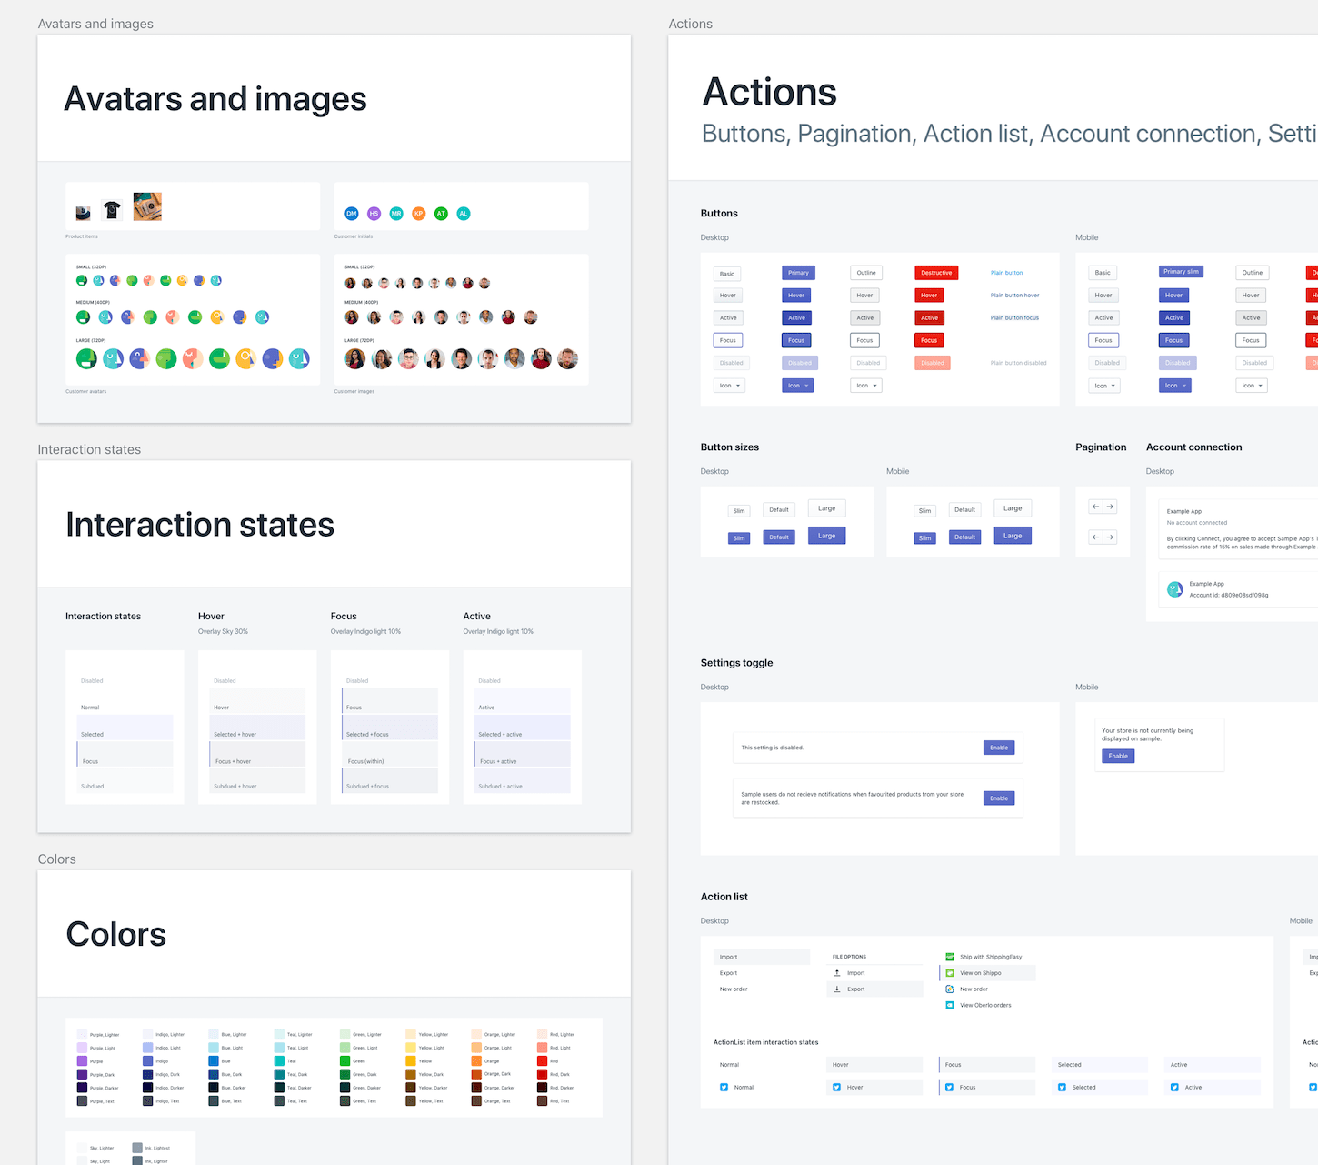Screen dimensions: 1318x1165
Task: Click Enable for the disabled setting toggle
Action: click(x=998, y=748)
